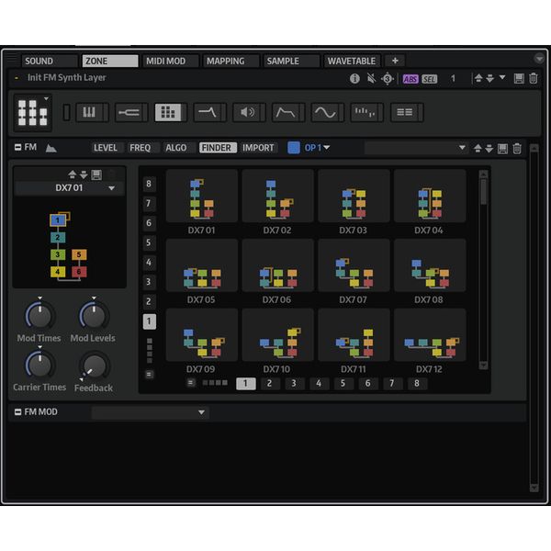Click the IMPORT button

(258, 148)
